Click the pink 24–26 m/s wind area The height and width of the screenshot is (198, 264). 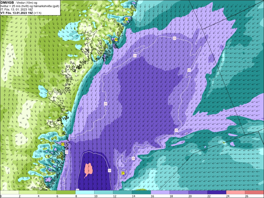(x=88, y=169)
